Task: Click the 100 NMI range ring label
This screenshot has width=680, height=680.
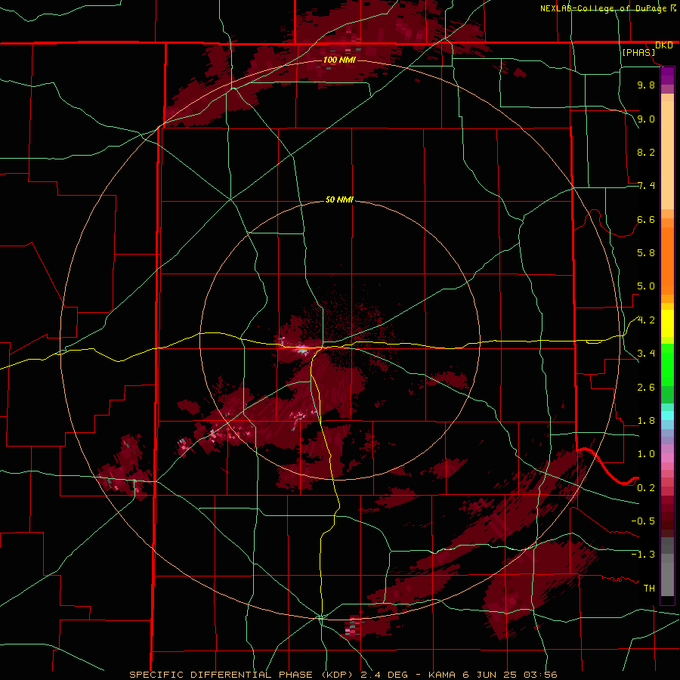Action: [x=339, y=60]
